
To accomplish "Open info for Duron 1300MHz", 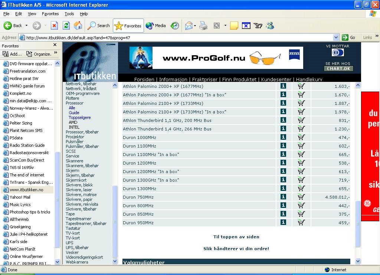I will [283, 188].
